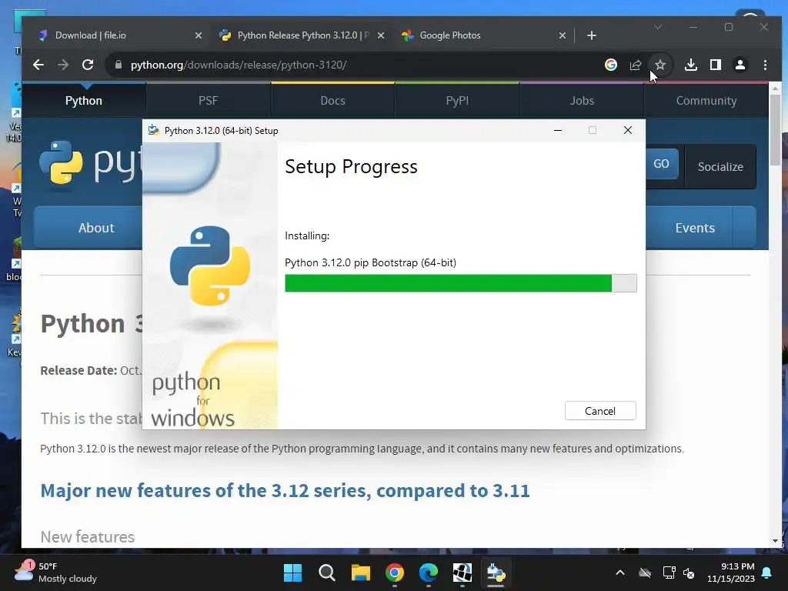Go back with the browser back arrow

pyautogui.click(x=38, y=65)
